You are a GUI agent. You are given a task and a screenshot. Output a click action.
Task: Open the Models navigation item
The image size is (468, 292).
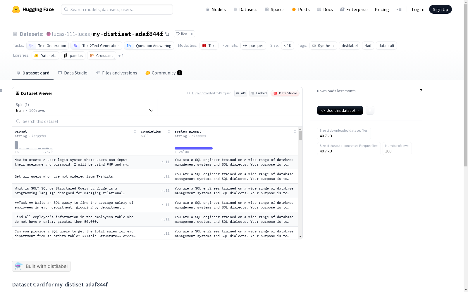point(216,9)
